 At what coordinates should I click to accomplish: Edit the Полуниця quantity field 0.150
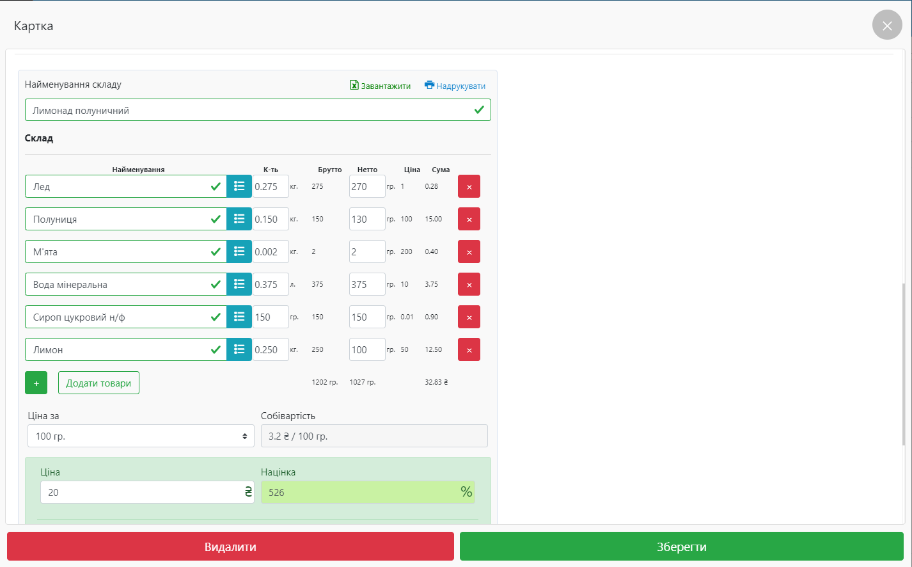tap(270, 219)
